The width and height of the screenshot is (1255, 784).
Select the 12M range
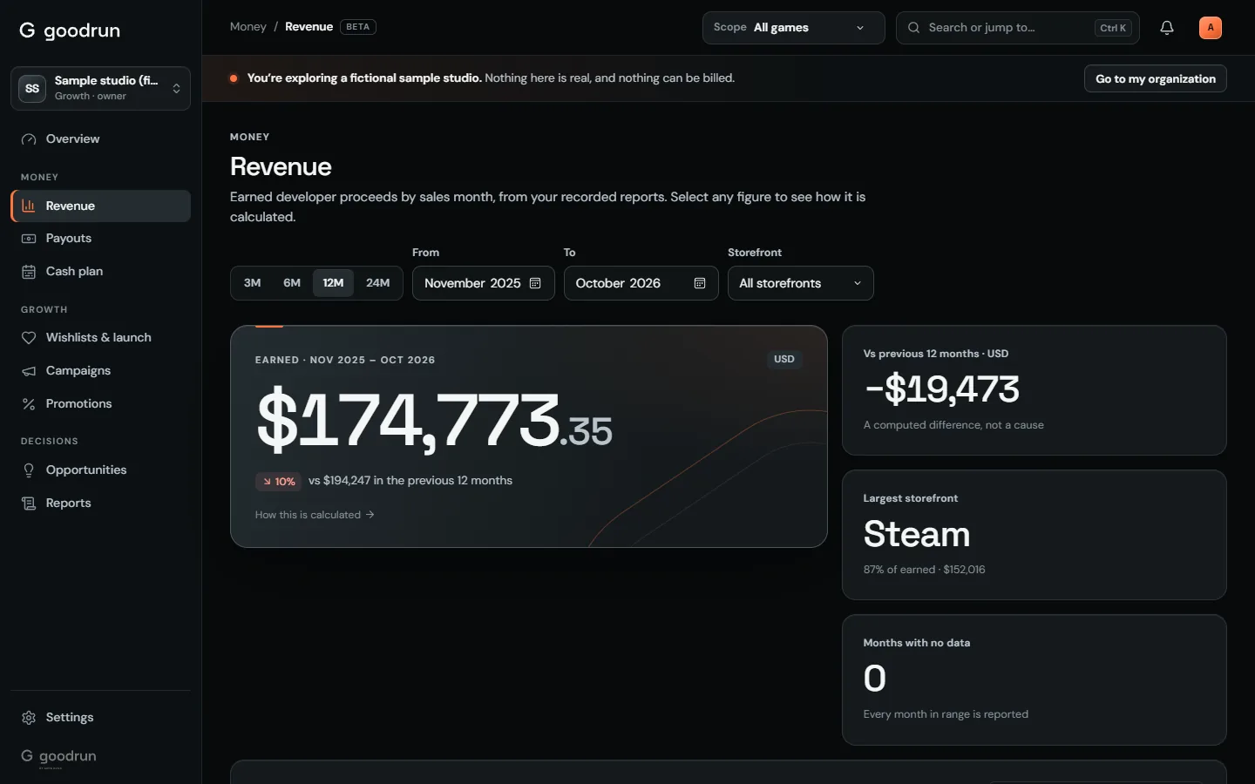click(x=333, y=283)
